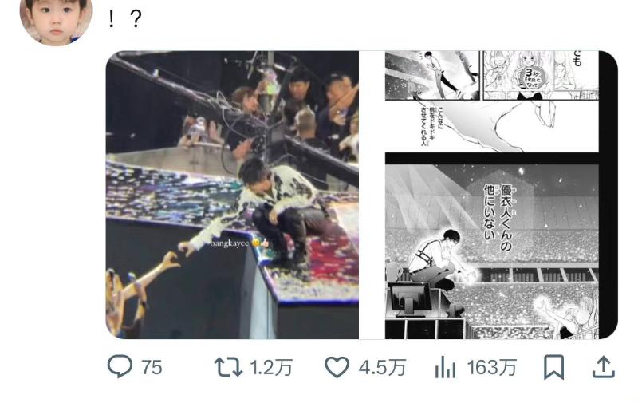
Task: Open the right manga page image
Action: click(x=501, y=195)
